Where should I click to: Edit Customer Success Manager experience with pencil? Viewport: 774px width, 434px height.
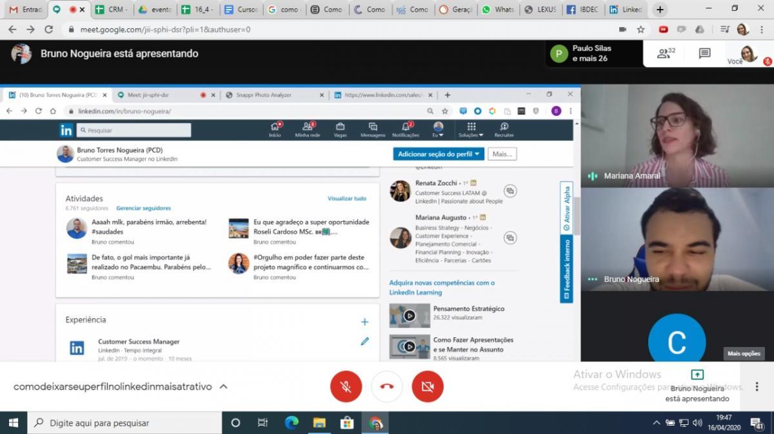click(364, 341)
